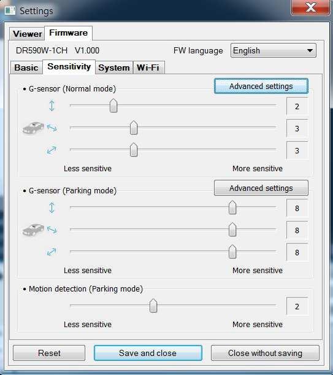
Task: Click the Motion detection sensitivity slider handle
Action: click(x=153, y=306)
